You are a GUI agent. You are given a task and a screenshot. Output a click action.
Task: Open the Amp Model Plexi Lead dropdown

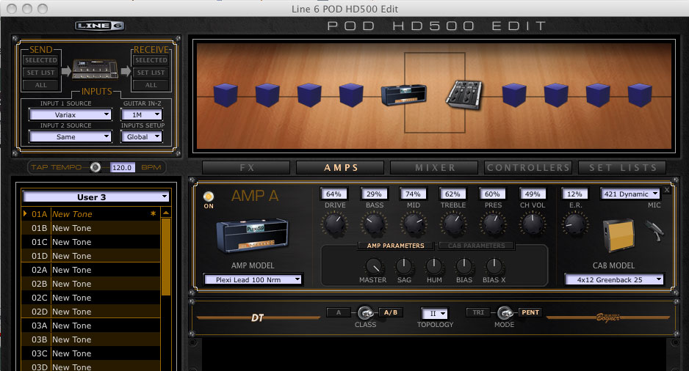click(253, 280)
